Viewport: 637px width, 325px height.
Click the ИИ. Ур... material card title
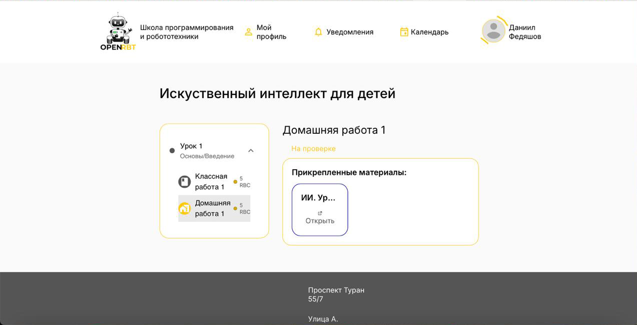(x=318, y=198)
